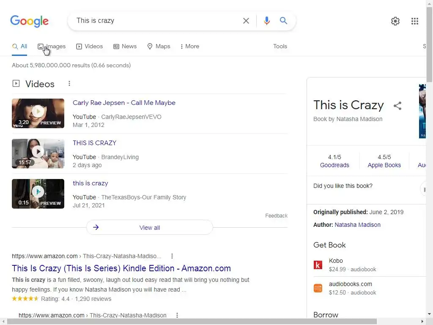This screenshot has width=433, height=325.
Task: Open Kobo audiobook listing
Action: click(x=370, y=265)
